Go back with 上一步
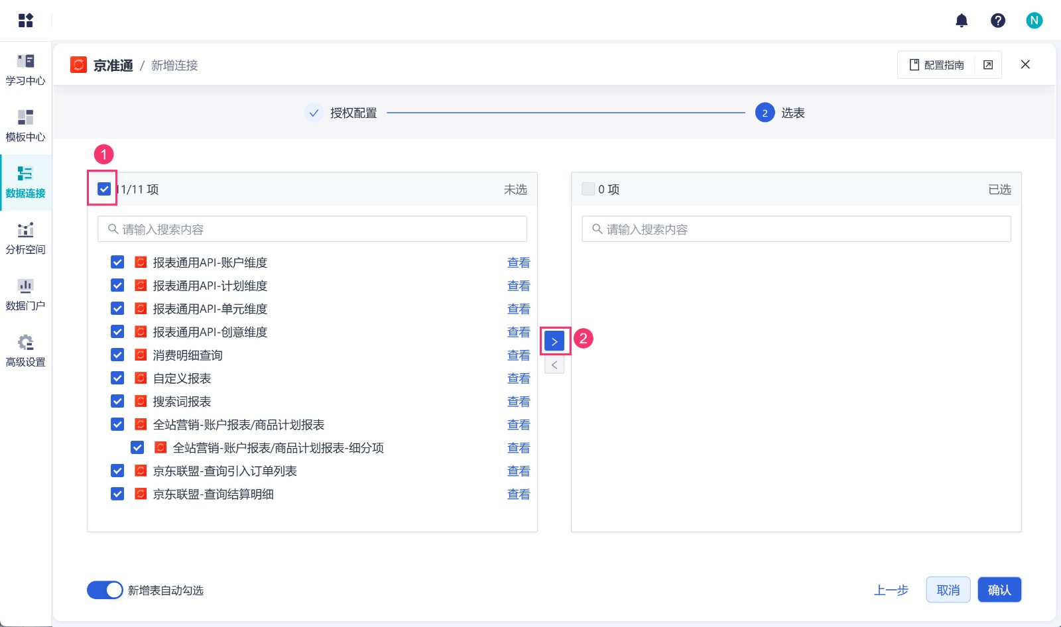This screenshot has width=1061, height=627. [x=891, y=590]
